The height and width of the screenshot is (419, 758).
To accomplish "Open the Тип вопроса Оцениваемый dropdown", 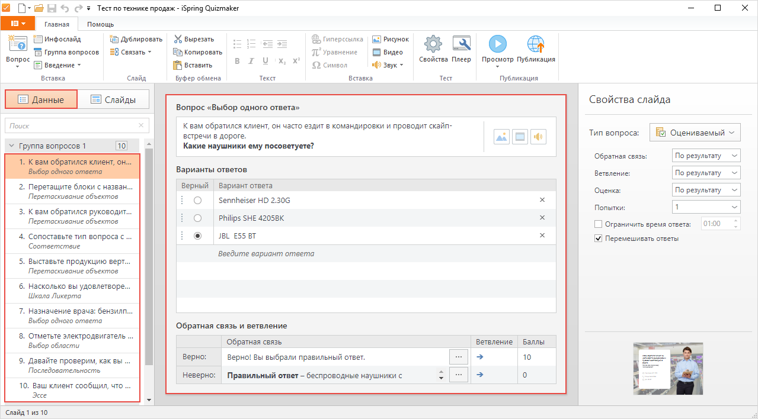I will pos(695,133).
